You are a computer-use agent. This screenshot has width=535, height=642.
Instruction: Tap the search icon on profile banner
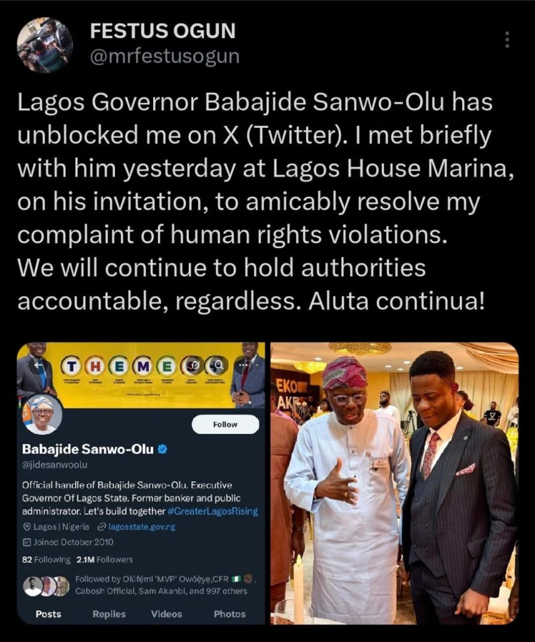coord(217,364)
